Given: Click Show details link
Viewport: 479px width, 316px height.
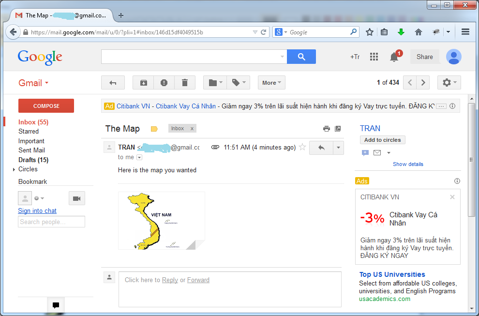Looking at the screenshot, I should pyautogui.click(x=408, y=164).
